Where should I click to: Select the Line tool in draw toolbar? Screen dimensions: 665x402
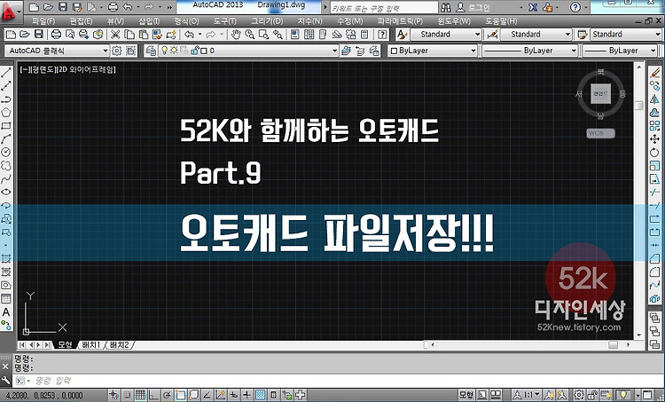pos(6,73)
